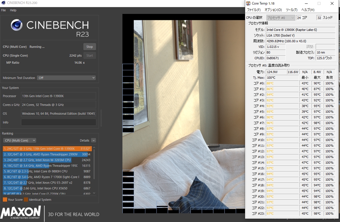This screenshot has height=222, width=340.
Task: Click the コア #7 max temperature 98°C
Action: pos(317,123)
